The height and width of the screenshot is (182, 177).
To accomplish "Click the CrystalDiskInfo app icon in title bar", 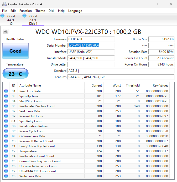I will coord(4,4).
